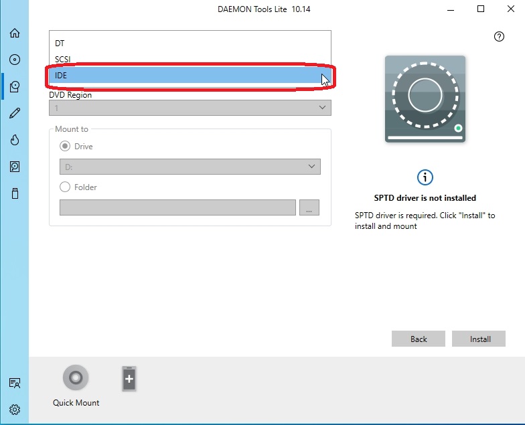Viewport: 525px width, 425px height.
Task: Expand the D: drive letter dropdown
Action: click(x=190, y=167)
